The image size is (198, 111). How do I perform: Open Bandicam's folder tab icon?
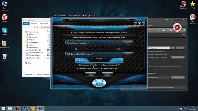pyautogui.click(x=163, y=30)
